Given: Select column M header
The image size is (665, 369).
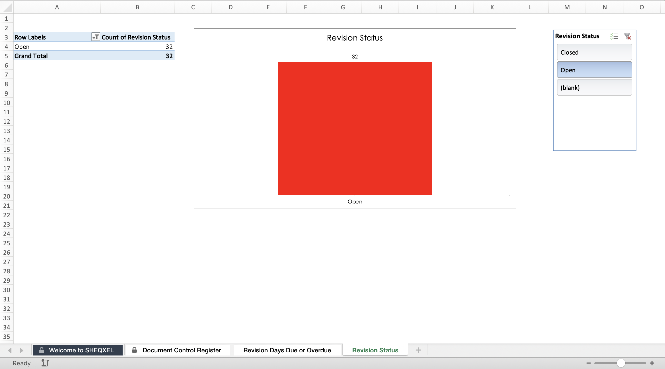Looking at the screenshot, I should pos(567,7).
